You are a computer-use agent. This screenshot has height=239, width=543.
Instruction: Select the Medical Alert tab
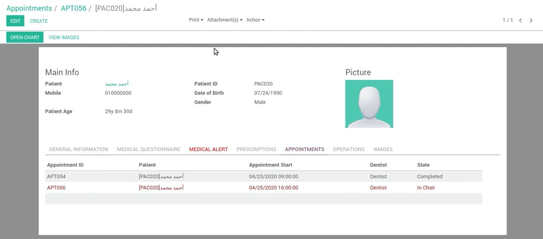tap(208, 149)
